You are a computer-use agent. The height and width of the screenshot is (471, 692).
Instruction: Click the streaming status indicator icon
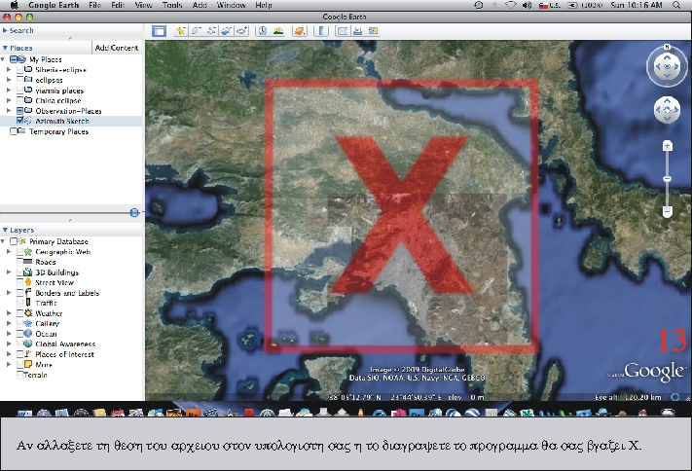(674, 397)
